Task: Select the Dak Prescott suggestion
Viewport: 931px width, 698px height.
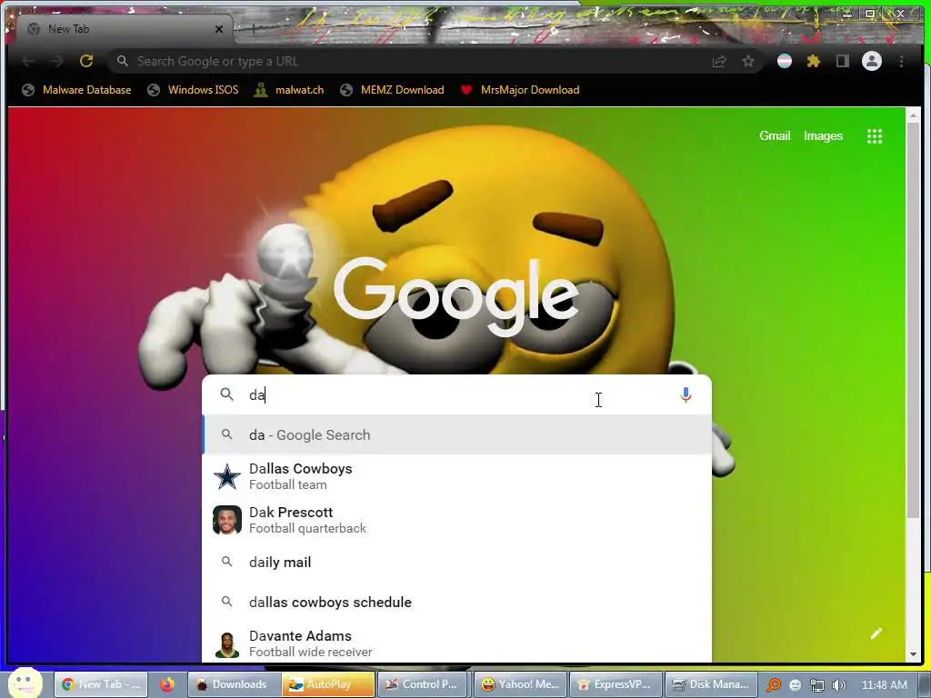Action: point(457,520)
